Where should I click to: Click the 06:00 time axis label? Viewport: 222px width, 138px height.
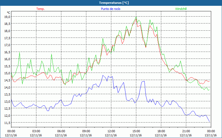[61, 131]
